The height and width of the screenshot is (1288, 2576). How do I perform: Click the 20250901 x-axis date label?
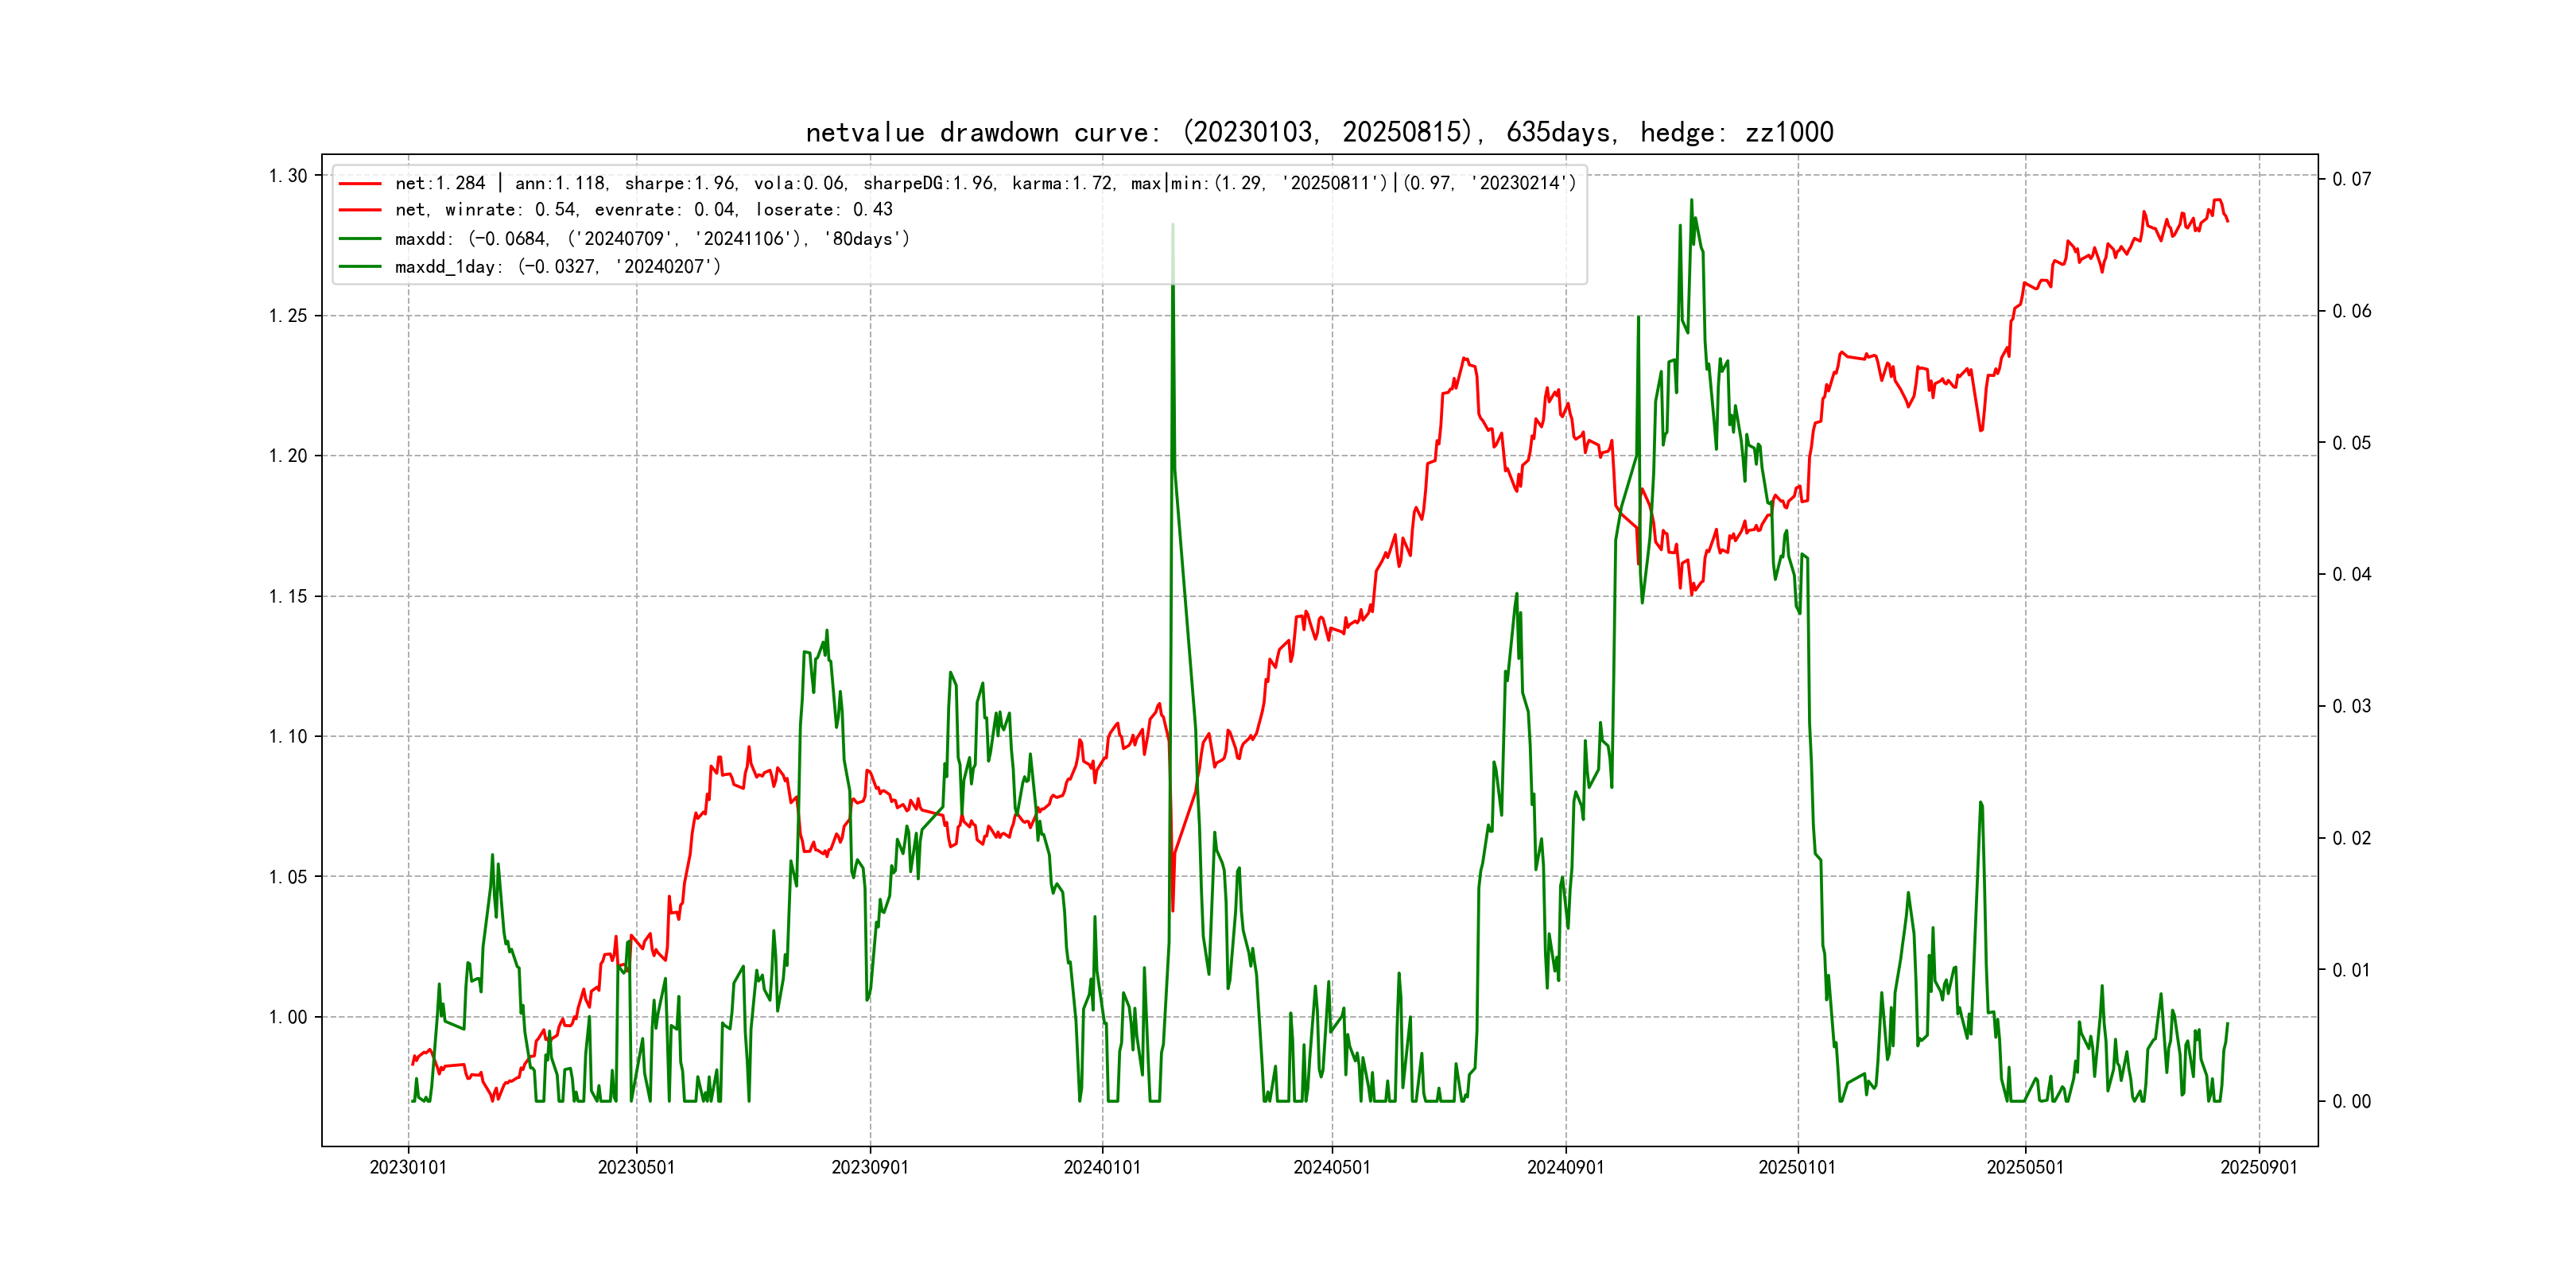[x=2259, y=1167]
